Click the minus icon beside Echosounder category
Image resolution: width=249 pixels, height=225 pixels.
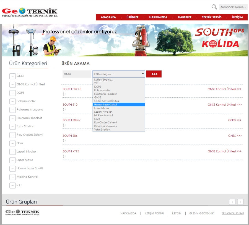coord(12,101)
